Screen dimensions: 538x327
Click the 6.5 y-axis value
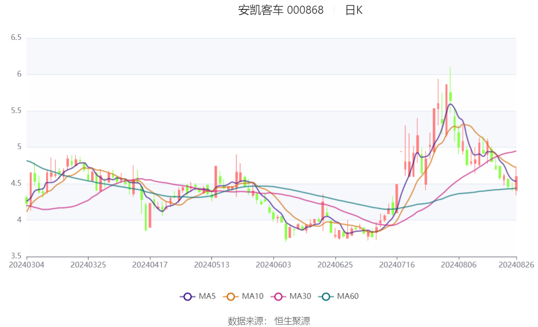[16, 37]
